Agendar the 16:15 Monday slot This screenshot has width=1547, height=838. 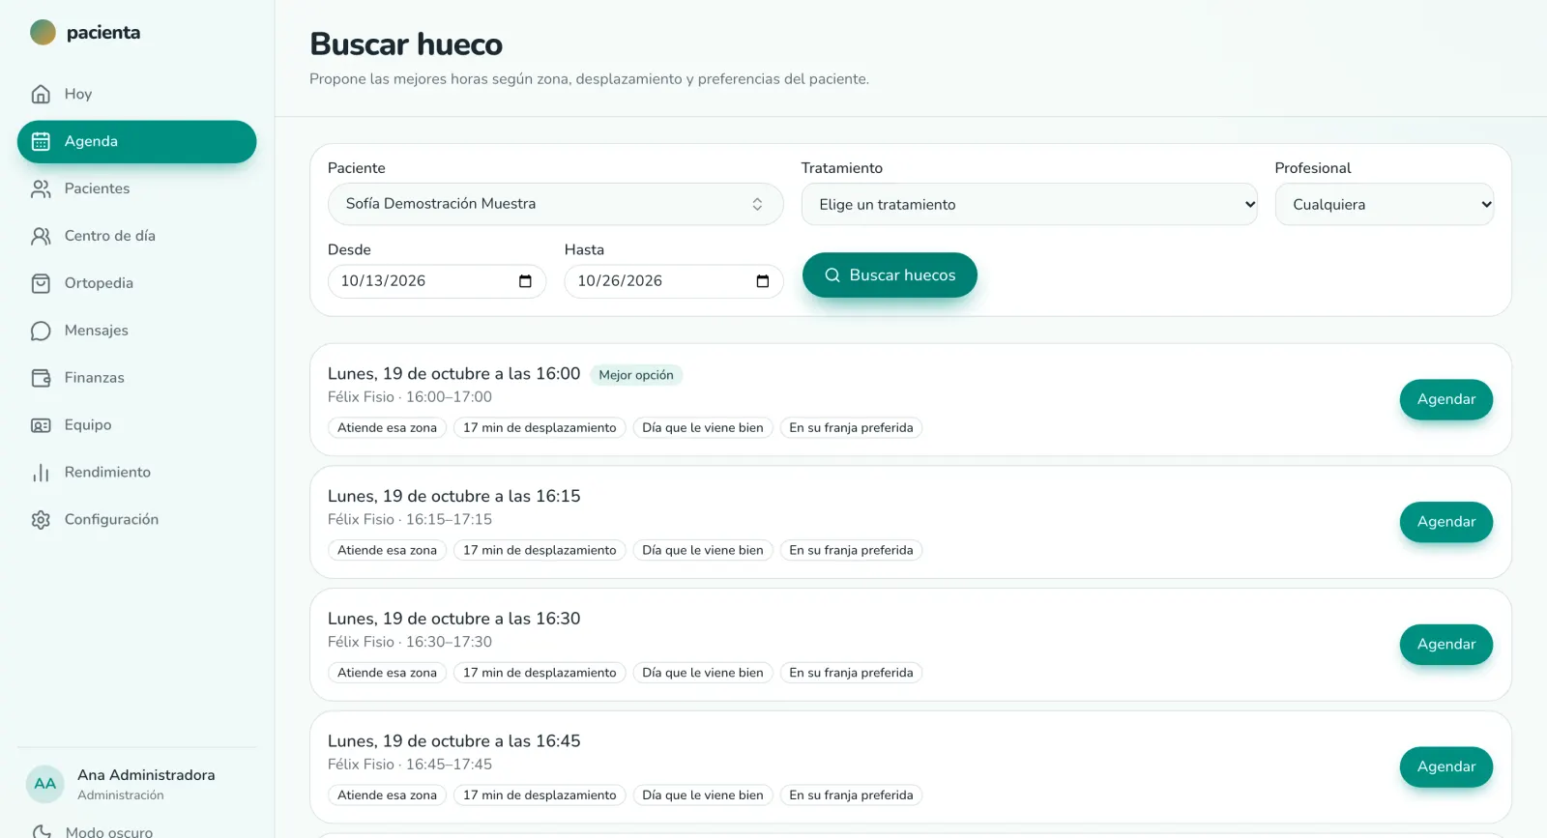(1445, 522)
